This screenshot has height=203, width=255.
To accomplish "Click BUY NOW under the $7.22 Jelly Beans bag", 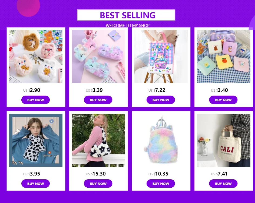I will 161,100.
